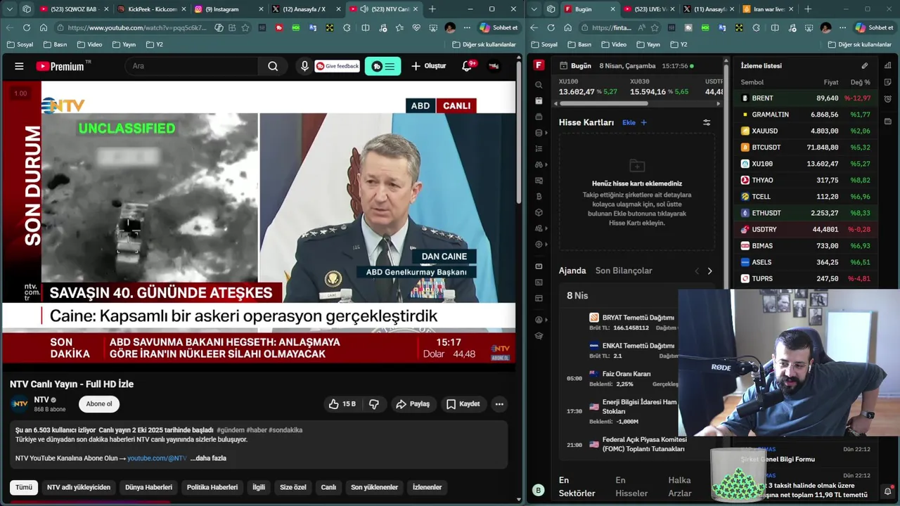Edit the İzleme listesi with pencil icon

865,66
